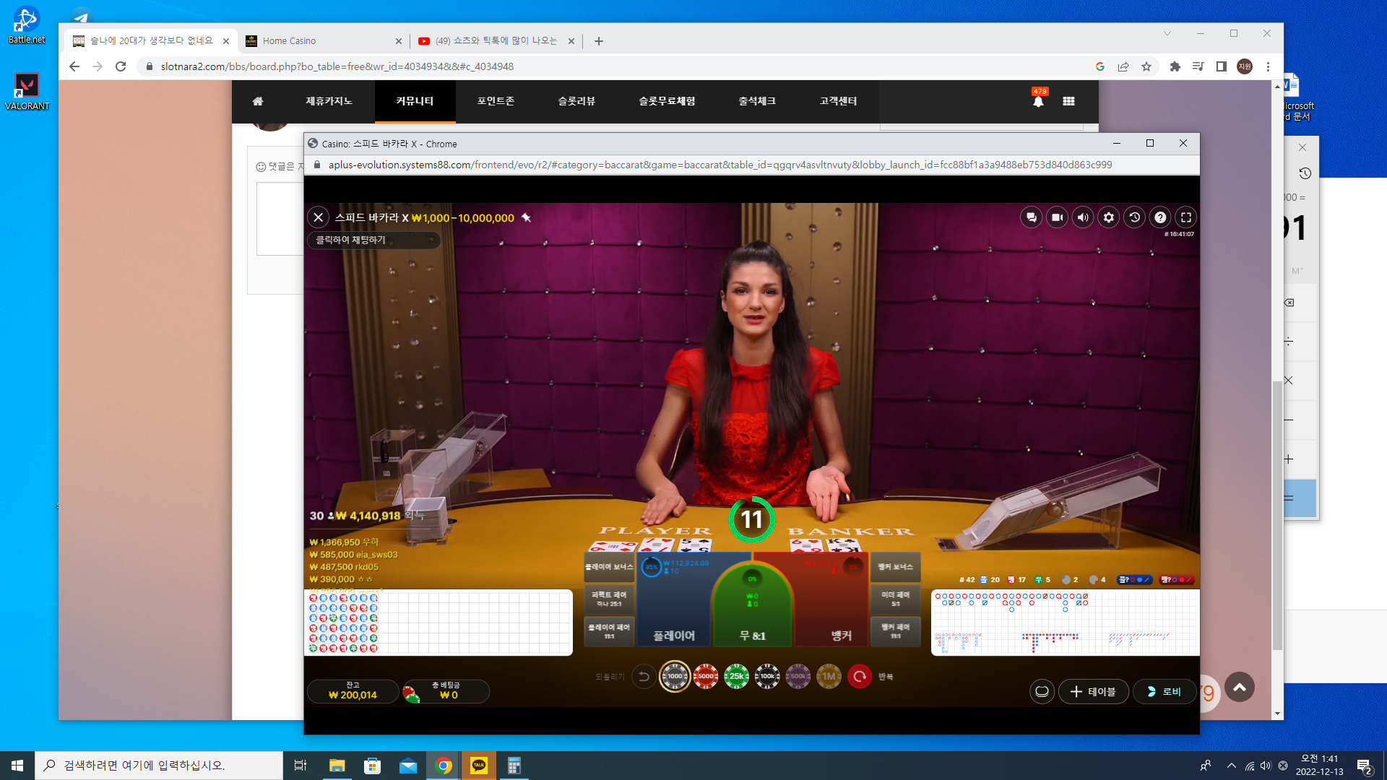The image size is (1387, 780).
Task: Bet on Player Bonus (플레이어 보너스)
Action: click(x=609, y=568)
